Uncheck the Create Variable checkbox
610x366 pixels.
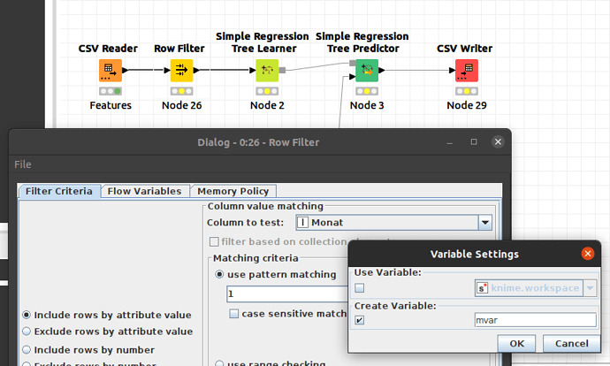click(360, 320)
